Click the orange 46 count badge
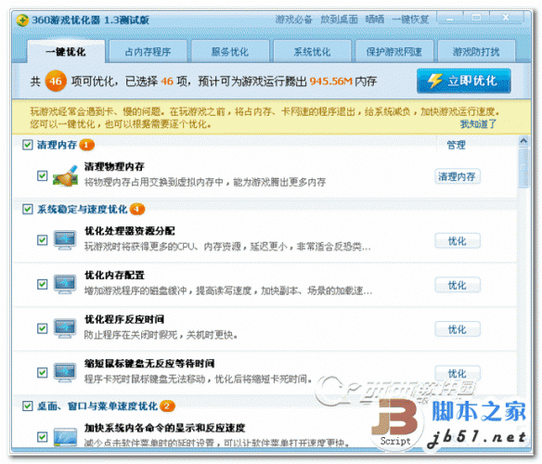The image size is (542, 464). point(56,81)
